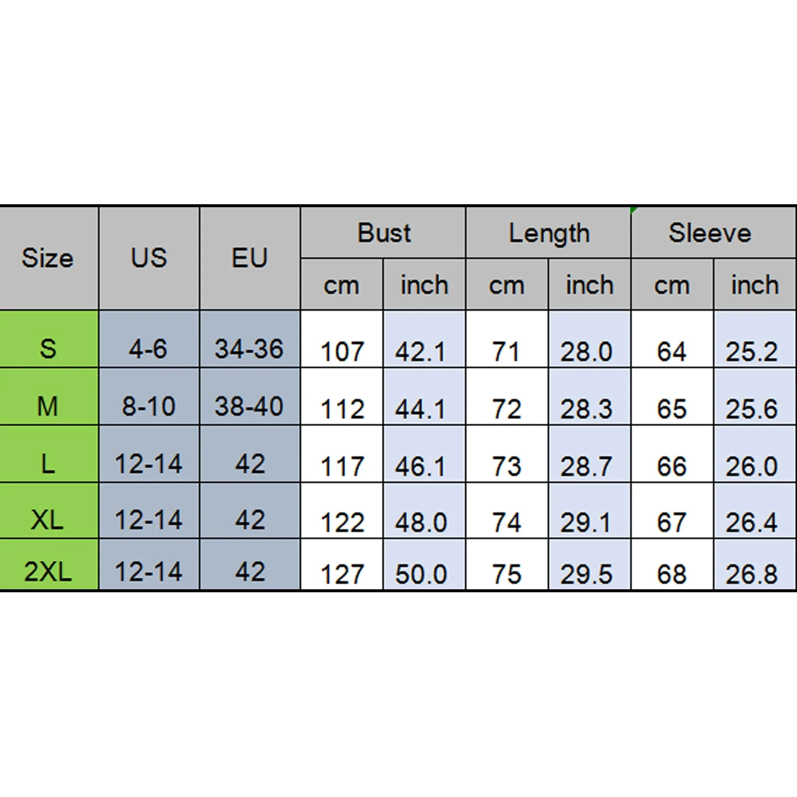Select the green 2XL size cell

(x=49, y=564)
